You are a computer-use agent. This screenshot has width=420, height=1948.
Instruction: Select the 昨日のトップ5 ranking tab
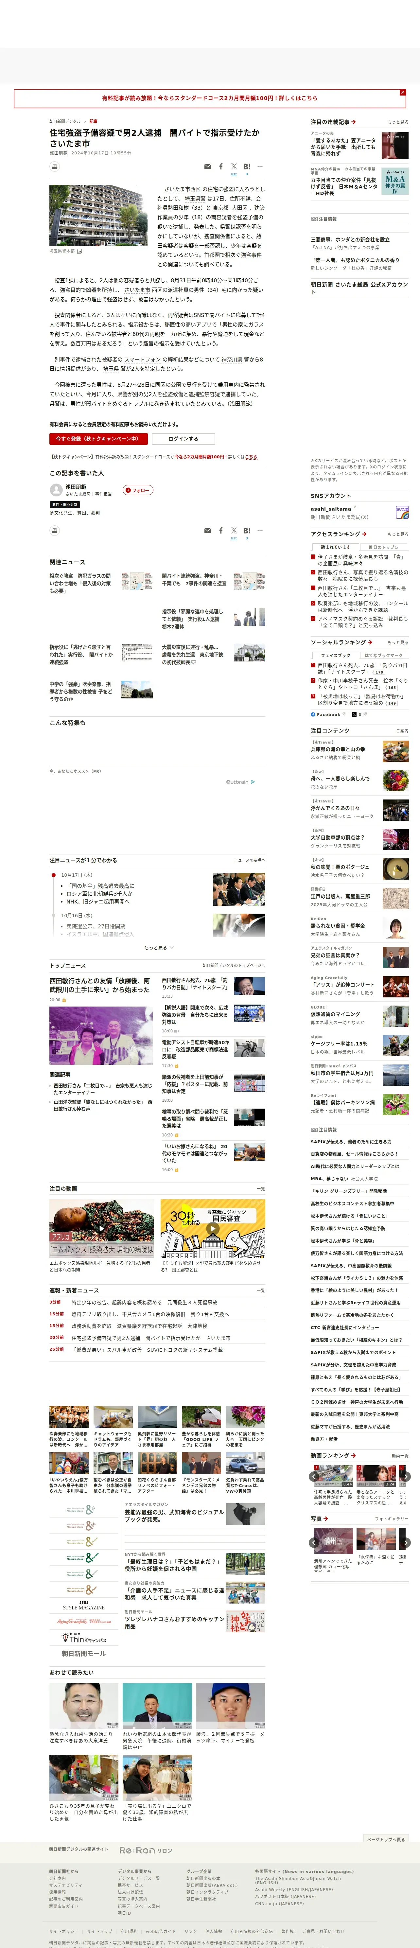click(x=384, y=548)
